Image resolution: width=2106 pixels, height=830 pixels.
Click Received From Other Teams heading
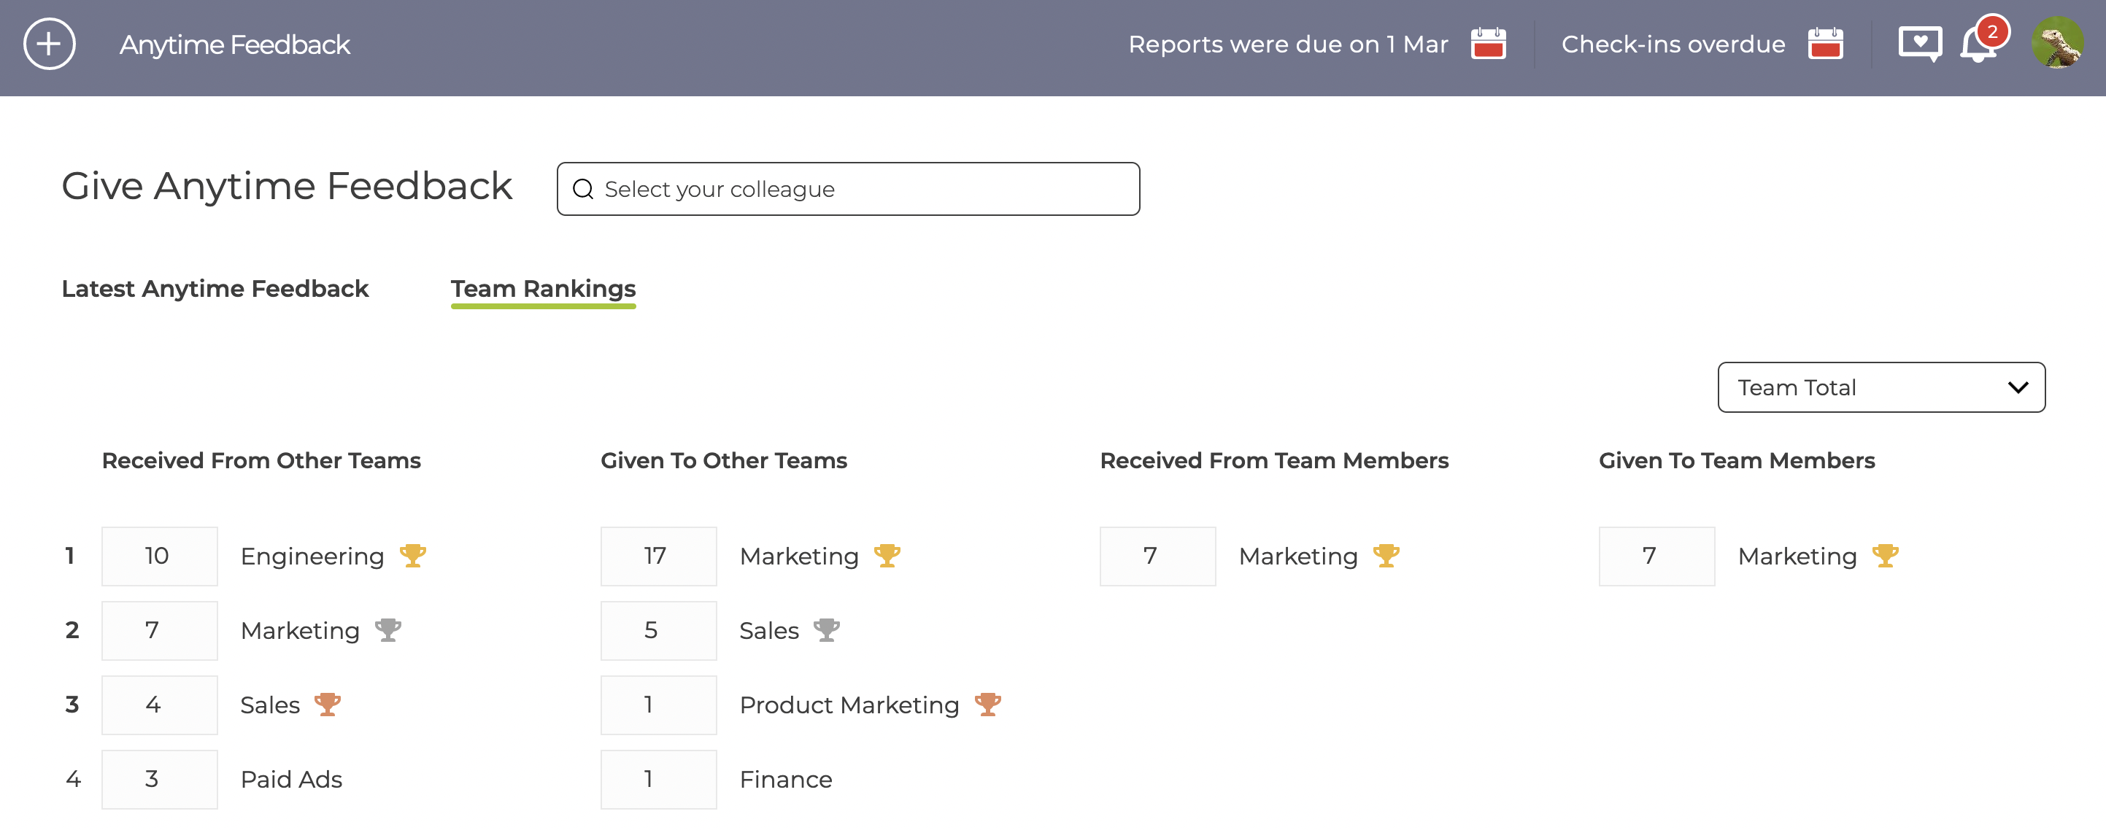261,461
